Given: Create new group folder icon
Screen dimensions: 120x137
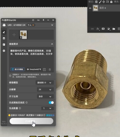Looking at the screenshot, I should (x=114, y=29).
